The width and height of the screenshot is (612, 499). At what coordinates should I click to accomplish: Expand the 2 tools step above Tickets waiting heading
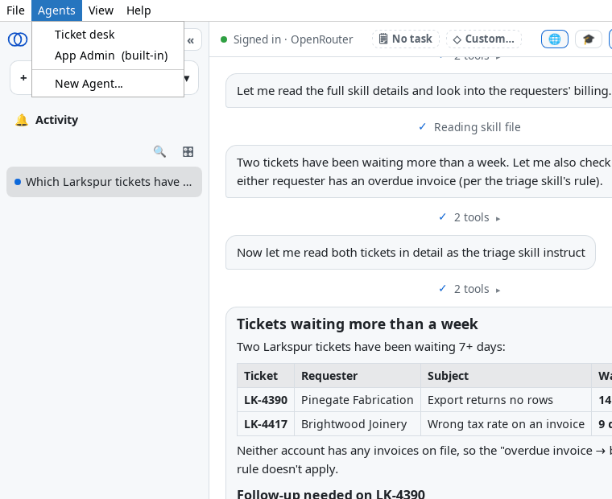469,289
